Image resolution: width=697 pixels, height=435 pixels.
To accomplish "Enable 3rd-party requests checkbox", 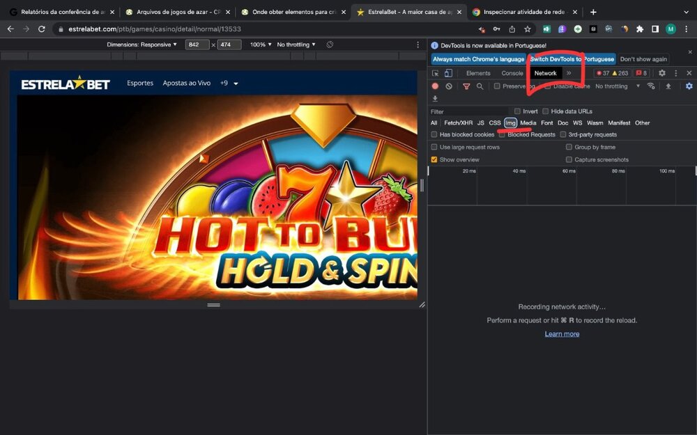I will [x=563, y=134].
